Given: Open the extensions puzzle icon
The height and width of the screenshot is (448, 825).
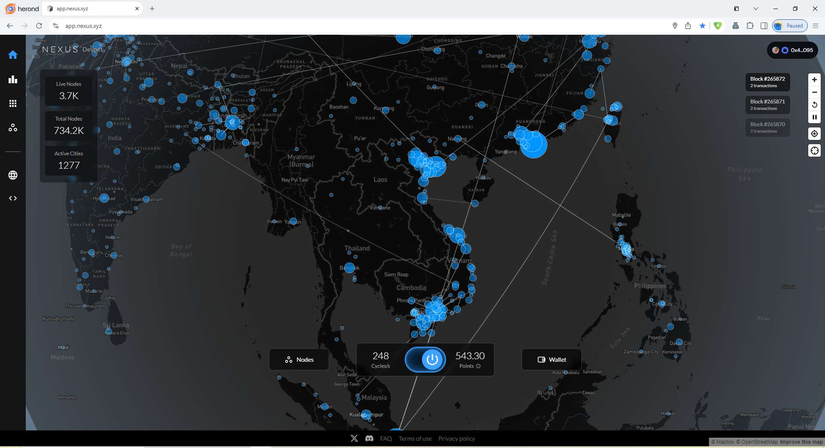Looking at the screenshot, I should (x=750, y=26).
